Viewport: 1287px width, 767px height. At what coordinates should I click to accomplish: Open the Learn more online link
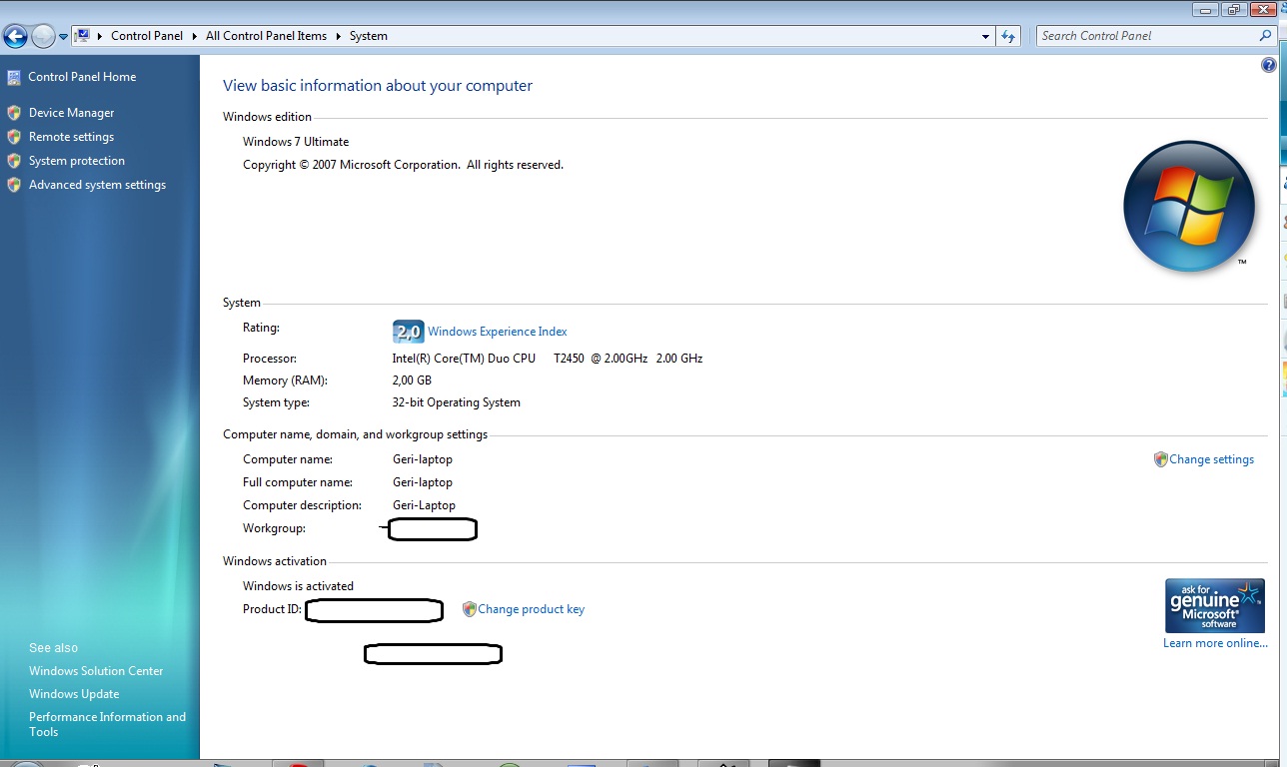coord(1215,643)
